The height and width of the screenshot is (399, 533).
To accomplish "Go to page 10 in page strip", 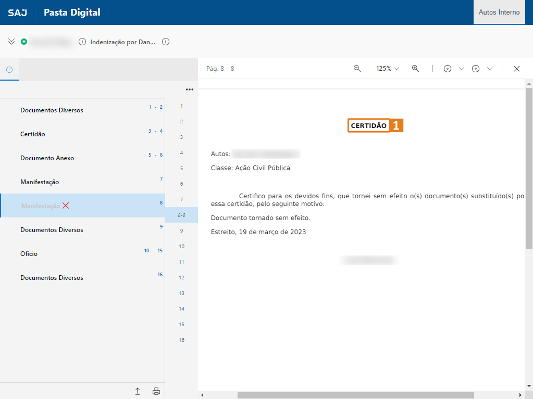I will [x=181, y=247].
